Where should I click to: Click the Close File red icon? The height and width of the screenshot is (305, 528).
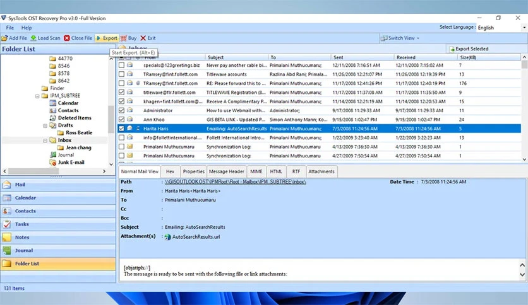67,38
